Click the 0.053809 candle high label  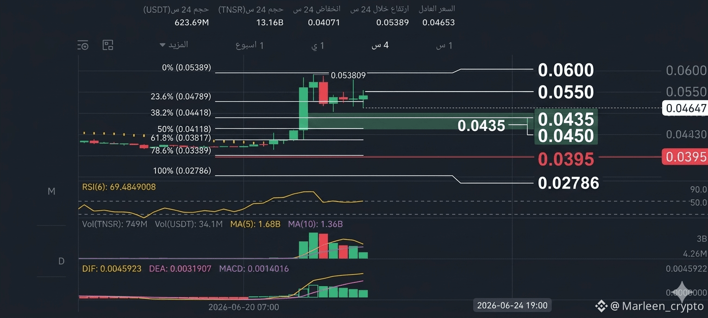point(348,75)
